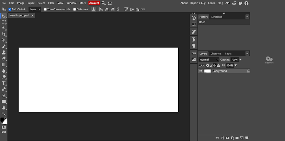Expand the Opacity slider arrow
The width and height of the screenshot is (285, 141).
[x=240, y=60]
